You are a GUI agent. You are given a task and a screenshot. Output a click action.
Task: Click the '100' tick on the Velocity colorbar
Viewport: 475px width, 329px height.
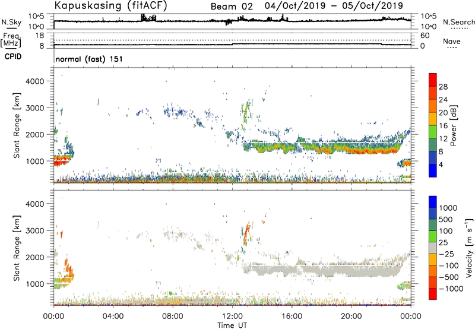pos(446,231)
